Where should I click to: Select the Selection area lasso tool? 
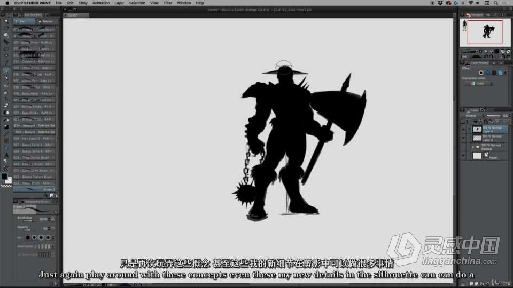pos(6,49)
